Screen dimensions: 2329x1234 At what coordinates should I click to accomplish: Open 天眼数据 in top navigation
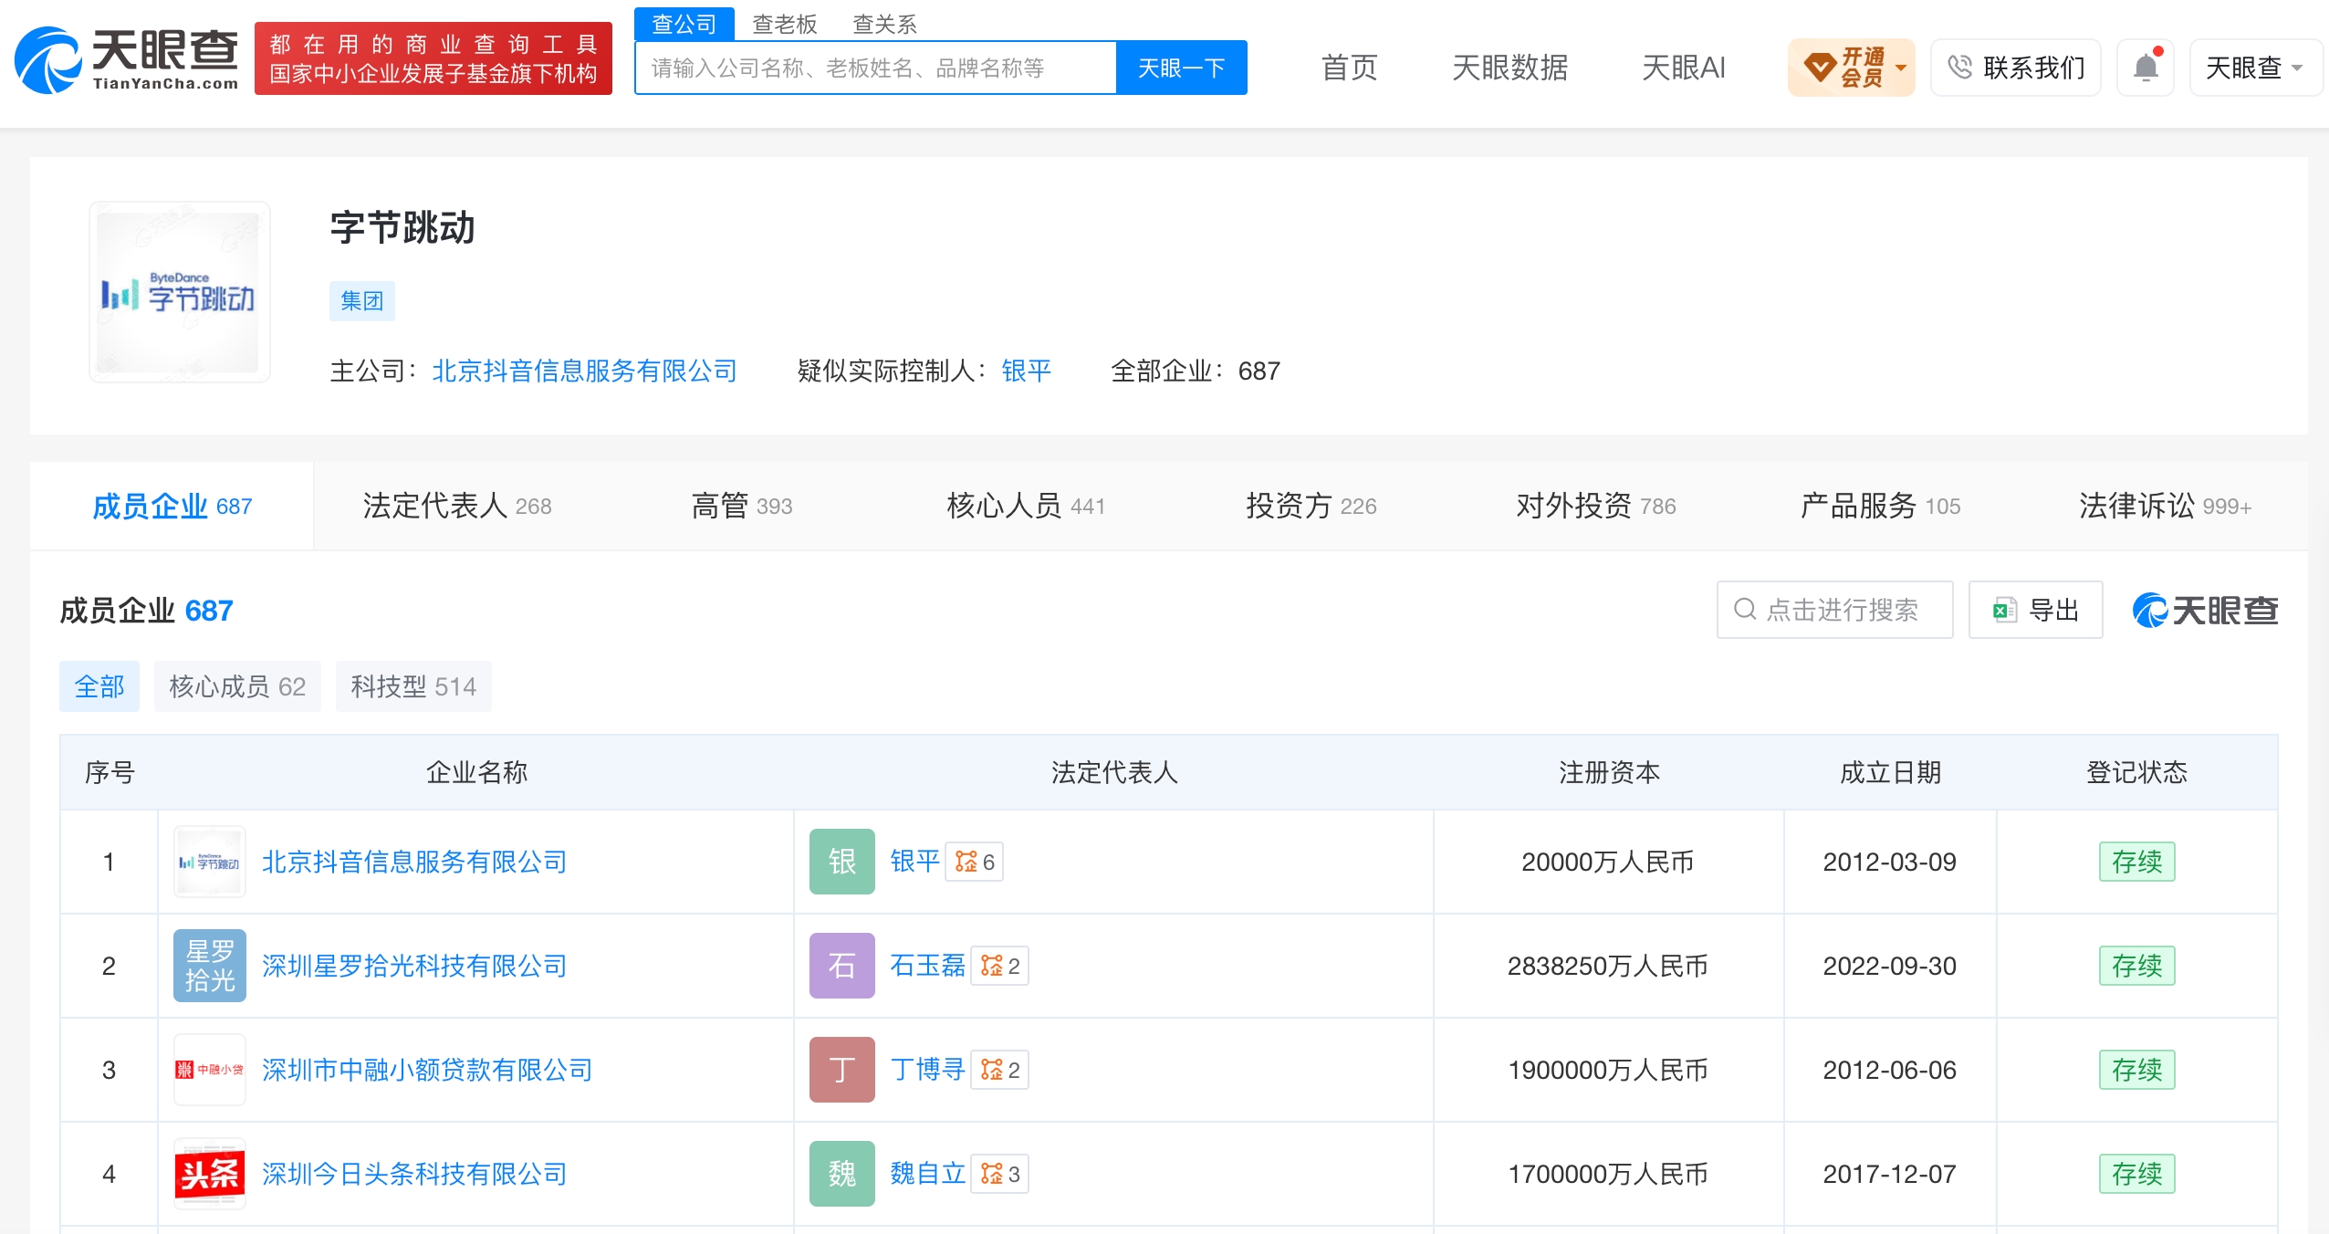(1509, 67)
